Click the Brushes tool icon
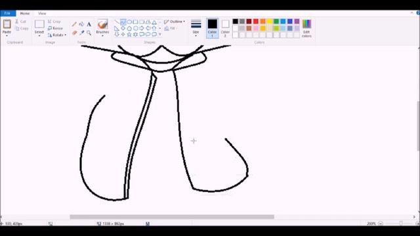Image resolution: width=420 pixels, height=236 pixels. [x=102, y=24]
